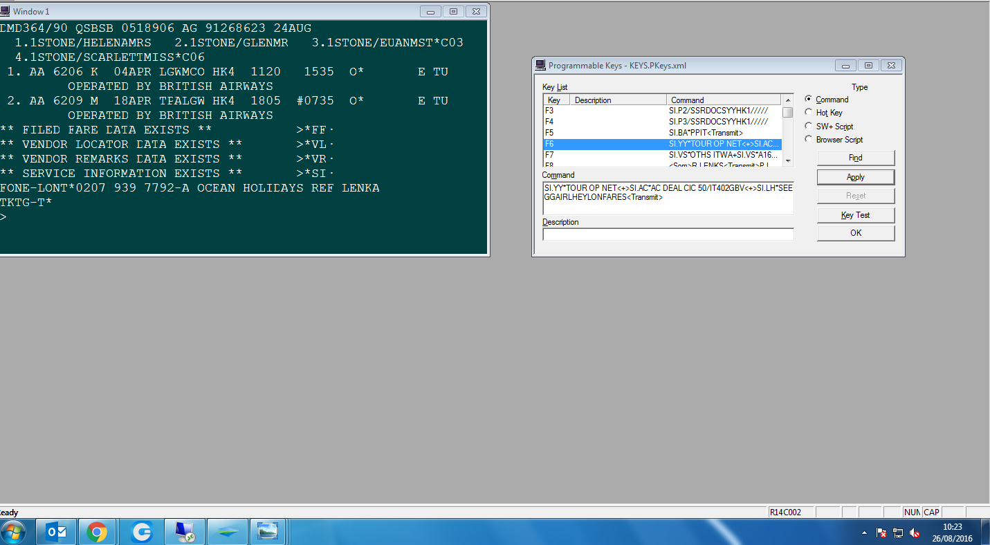Open Action Center flag tray icon
The width and height of the screenshot is (990, 545).
882,533
